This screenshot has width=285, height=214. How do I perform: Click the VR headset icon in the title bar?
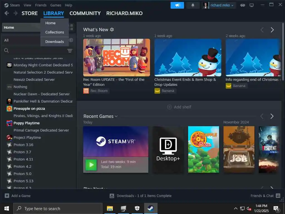243,5
